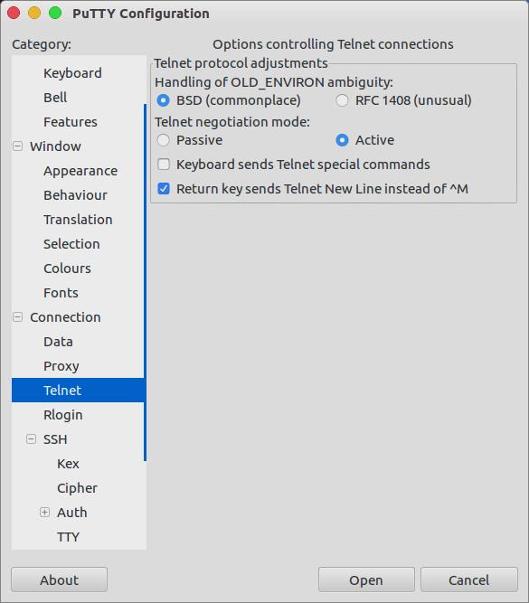Click Open to start the session

click(x=366, y=579)
